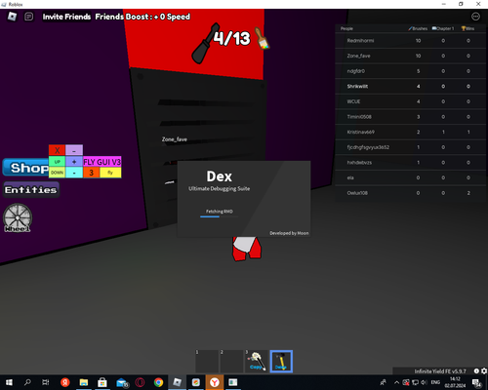Decrease fly speed with cyan minus button
This screenshot has width=488, height=390.
tap(74, 173)
